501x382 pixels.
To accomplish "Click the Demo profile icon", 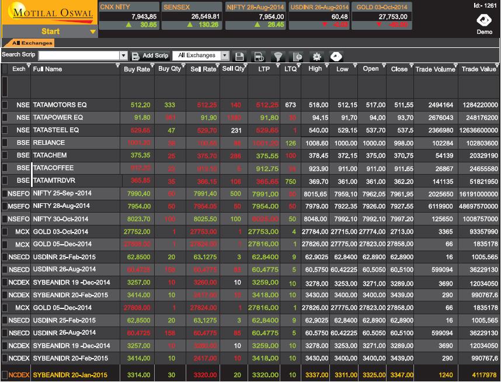I will (x=485, y=21).
